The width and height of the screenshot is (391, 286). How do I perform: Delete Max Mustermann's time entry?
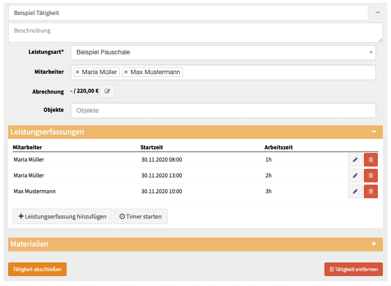(371, 191)
